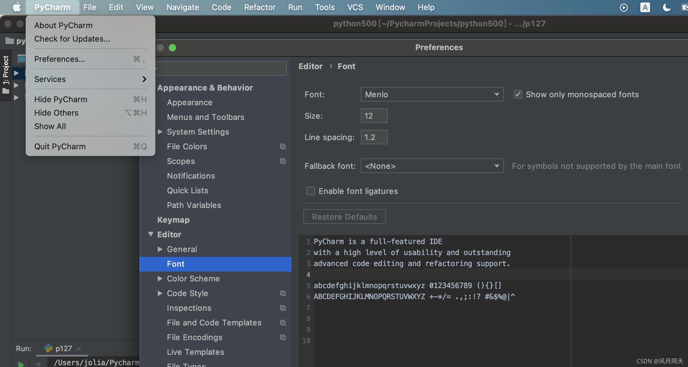Image resolution: width=688 pixels, height=367 pixels.
Task: Open the Refactor menu
Action: click(x=260, y=7)
